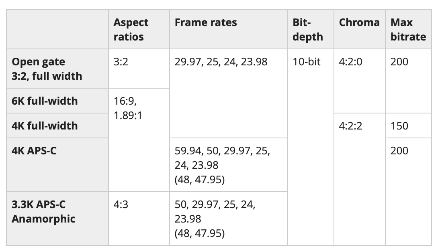Viewport: 438px width, 251px height.
Task: Select the frame rates cell starting with 59.94
Action: [x=222, y=165]
